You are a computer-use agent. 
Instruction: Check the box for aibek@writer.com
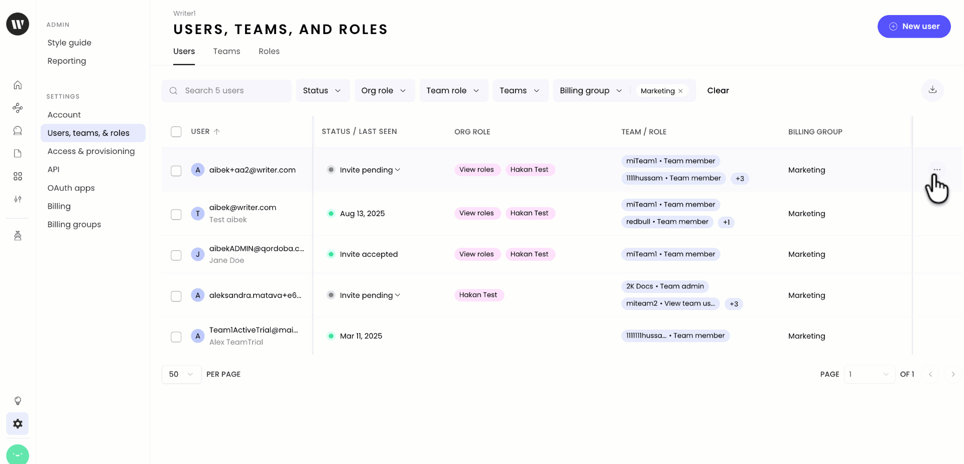[x=176, y=215]
